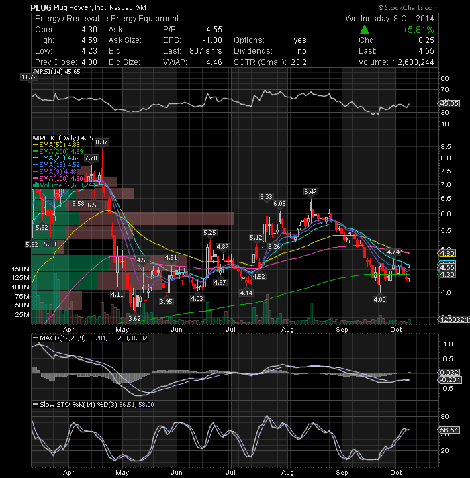Click the 3.62 low price label
470x478 pixels.
click(134, 319)
